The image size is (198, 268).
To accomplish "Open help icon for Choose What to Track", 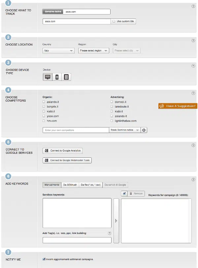I will (193, 6).
